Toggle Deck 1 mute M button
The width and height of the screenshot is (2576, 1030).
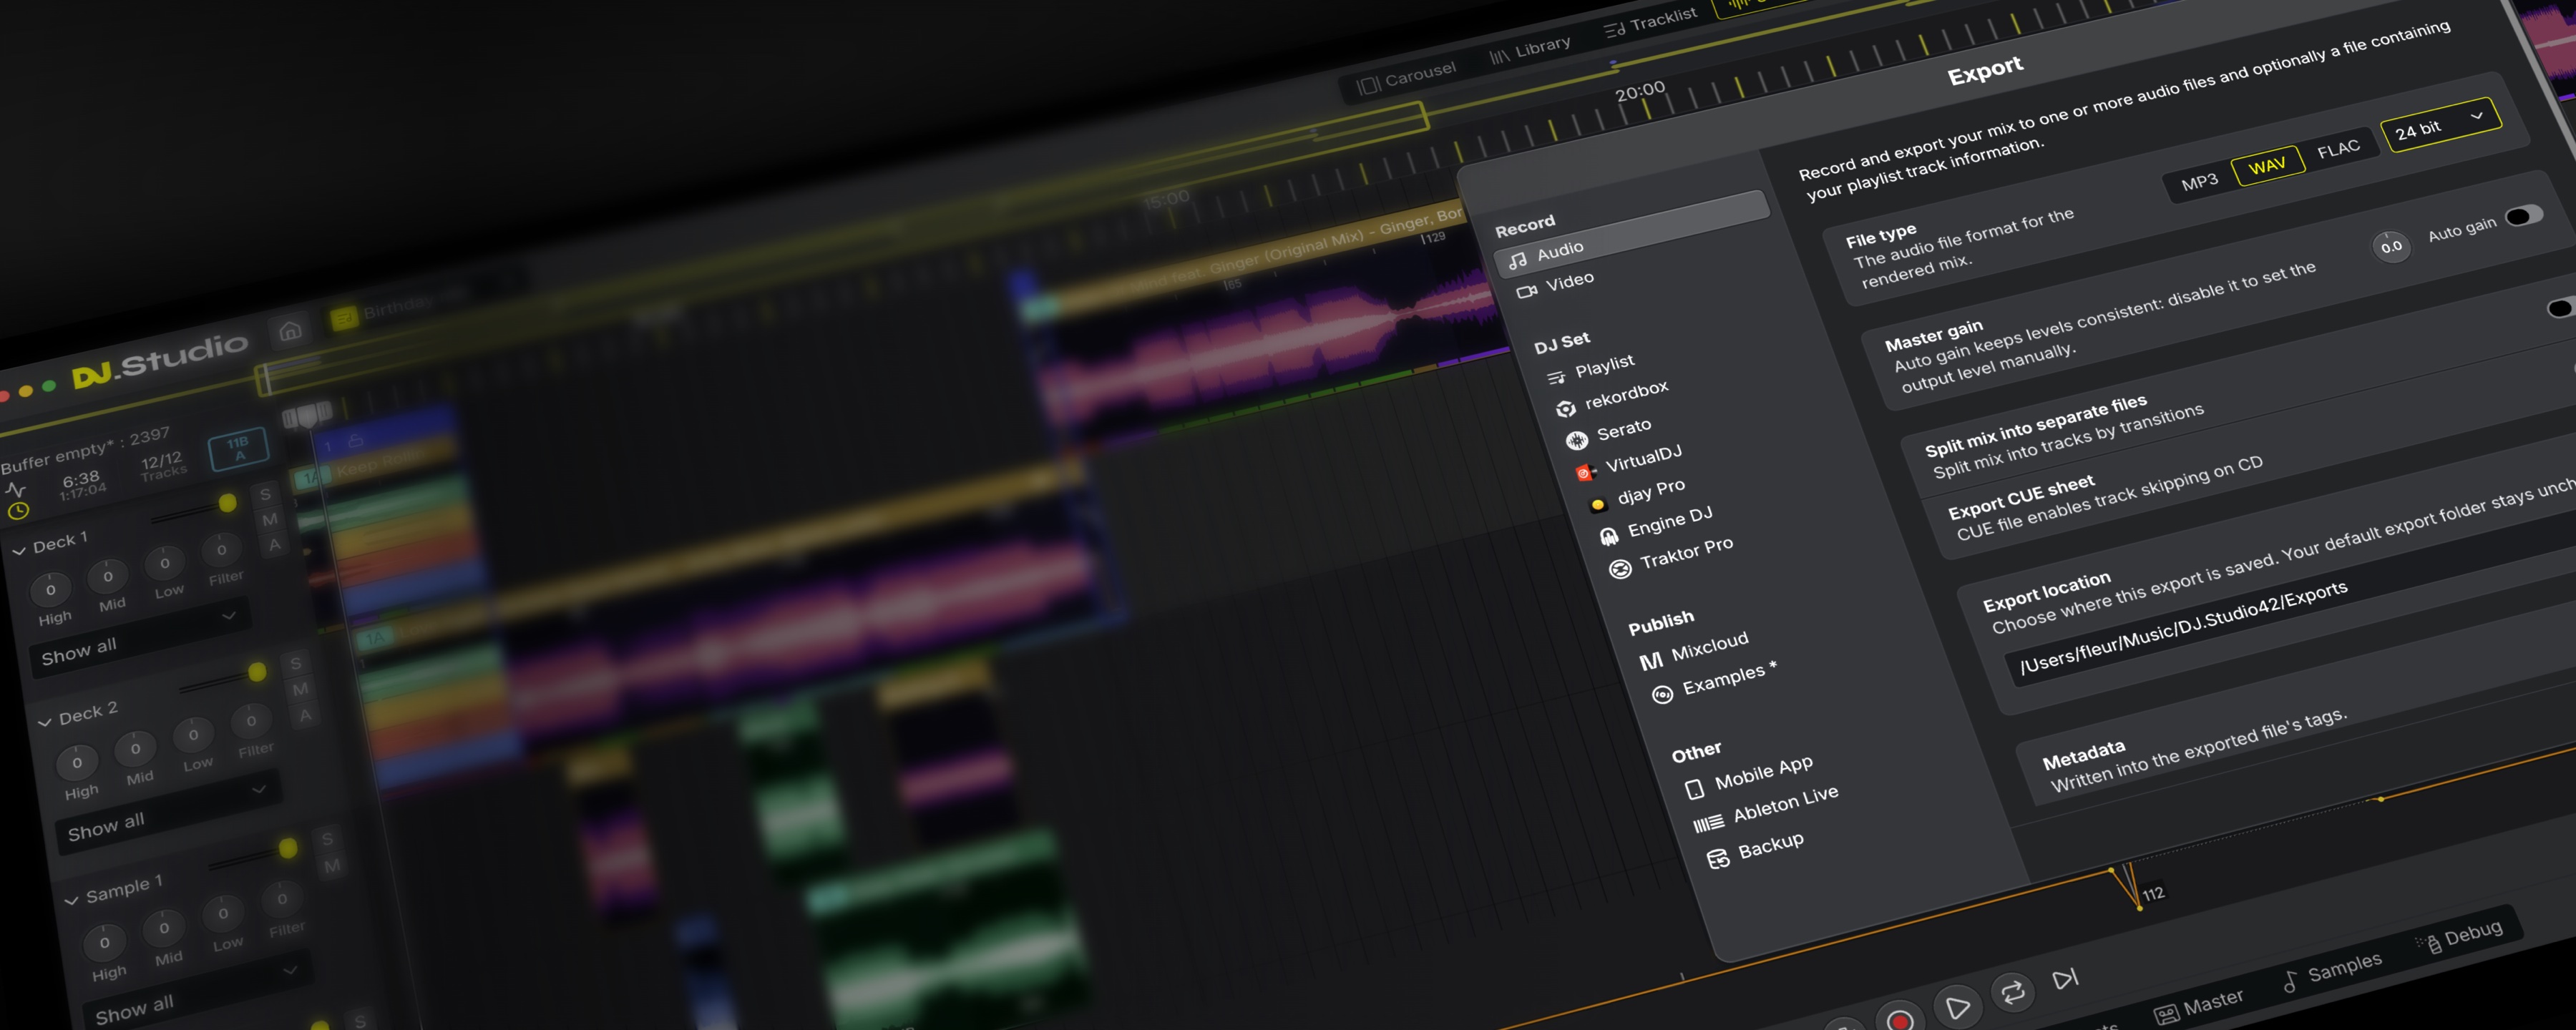(x=270, y=520)
